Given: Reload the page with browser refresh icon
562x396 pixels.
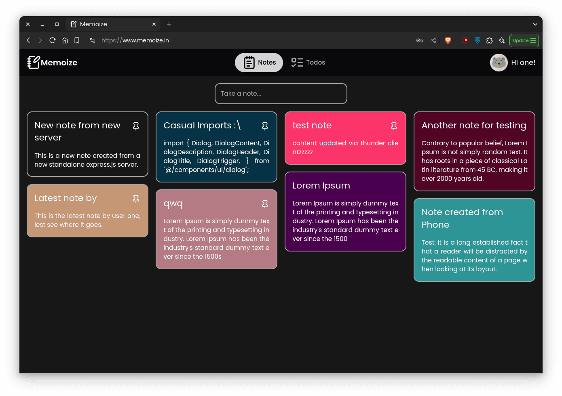Looking at the screenshot, I should pyautogui.click(x=52, y=40).
